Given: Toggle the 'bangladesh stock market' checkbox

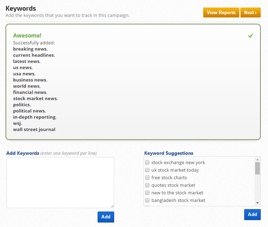Looking at the screenshot, I should (147, 201).
